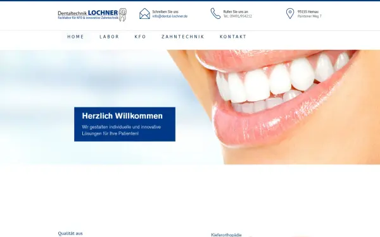Open the Labor menu item
Image resolution: width=380 pixels, height=237 pixels.
[110, 37]
